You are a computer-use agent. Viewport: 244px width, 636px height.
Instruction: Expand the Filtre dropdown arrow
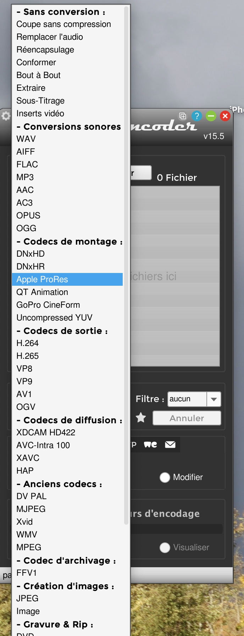pyautogui.click(x=213, y=399)
